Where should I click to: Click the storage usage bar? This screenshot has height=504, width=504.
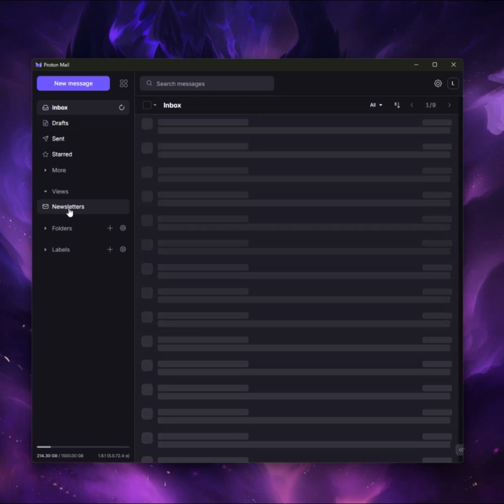click(x=83, y=447)
